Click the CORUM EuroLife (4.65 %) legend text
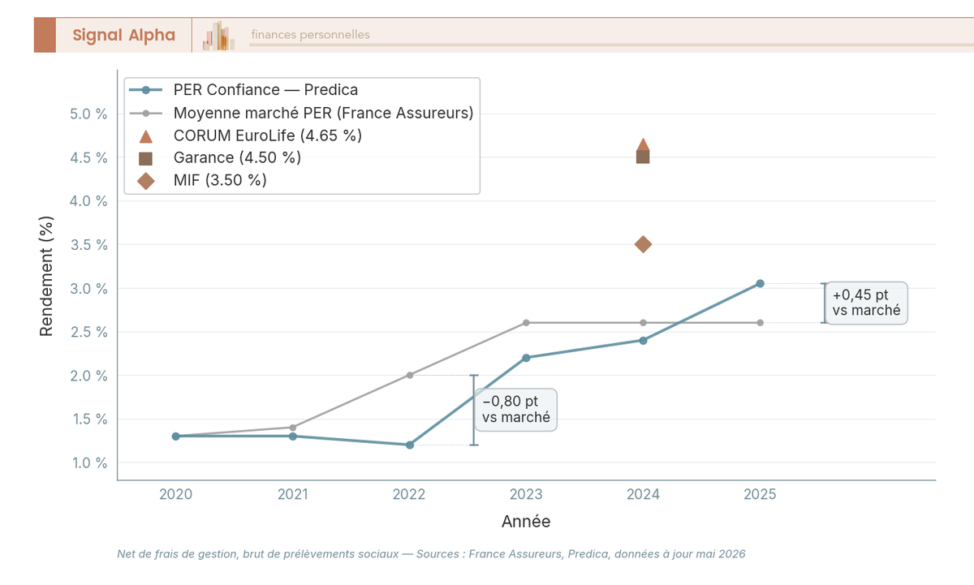Image resolution: width=974 pixels, height=585 pixels. 268,135
